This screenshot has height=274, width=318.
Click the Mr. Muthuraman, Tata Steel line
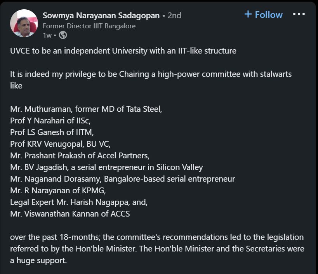(86, 109)
